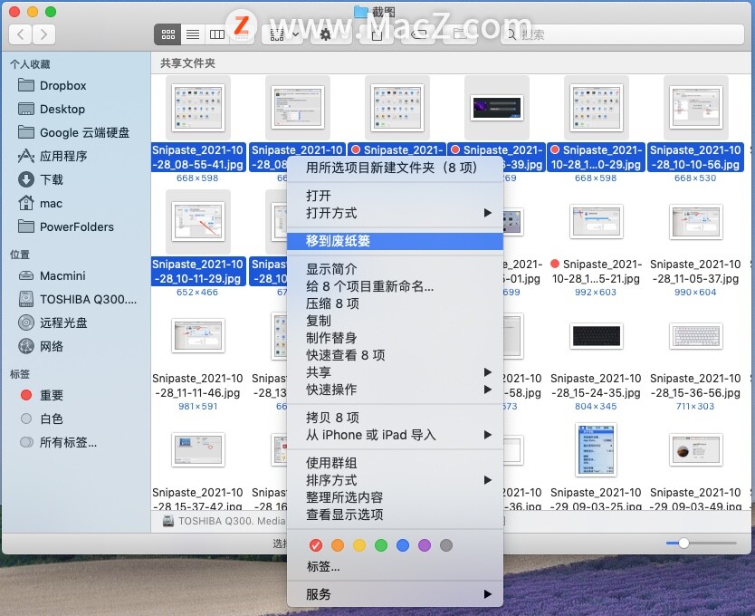Click 标签... in the context menu
755x616 pixels.
click(x=323, y=566)
